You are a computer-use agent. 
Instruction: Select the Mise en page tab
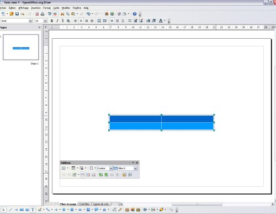coord(68,204)
